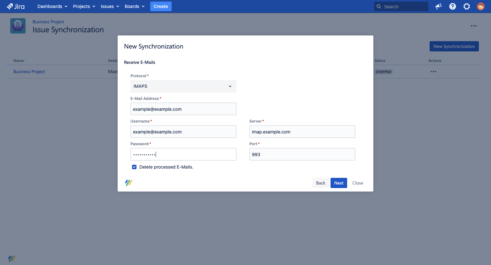The width and height of the screenshot is (491, 265).
Task: Open the Protocol dropdown showing IMAPS
Action: click(x=183, y=86)
